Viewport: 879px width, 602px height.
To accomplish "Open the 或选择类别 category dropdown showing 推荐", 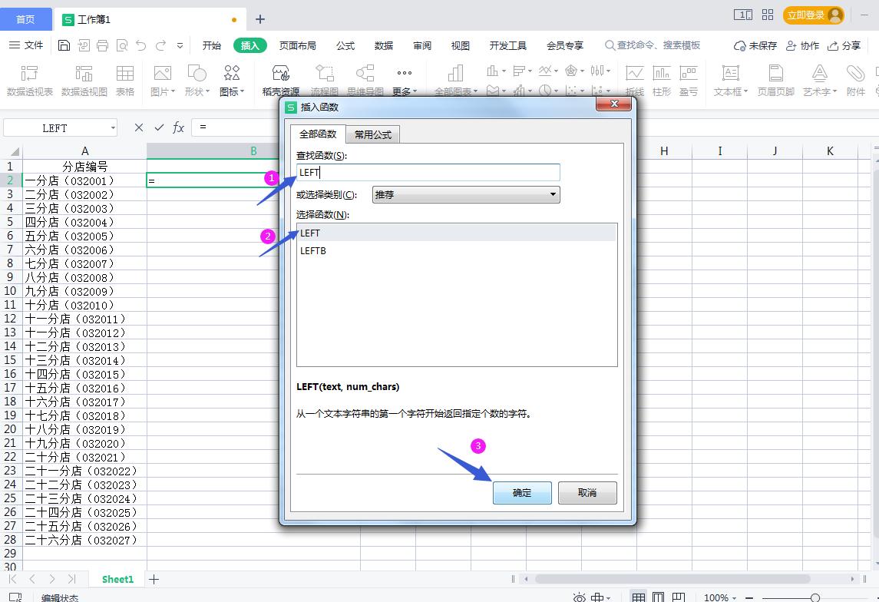I will point(466,194).
